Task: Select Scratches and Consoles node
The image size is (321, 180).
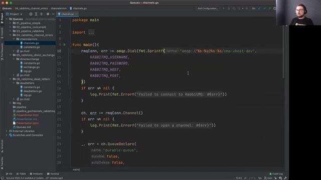Action: point(28,135)
